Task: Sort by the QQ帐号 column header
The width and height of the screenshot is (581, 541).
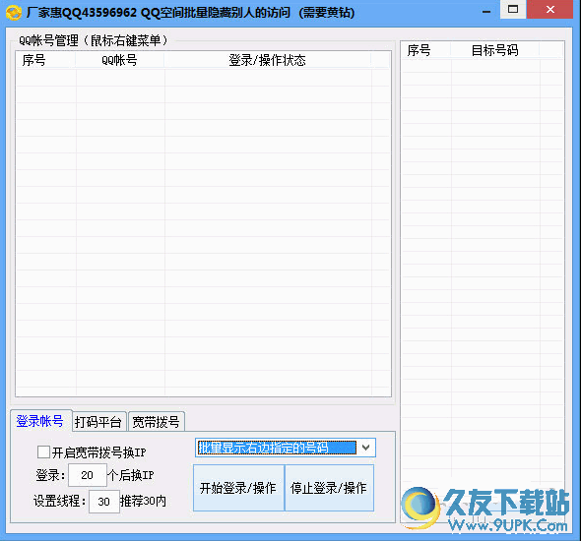Action: pos(120,60)
